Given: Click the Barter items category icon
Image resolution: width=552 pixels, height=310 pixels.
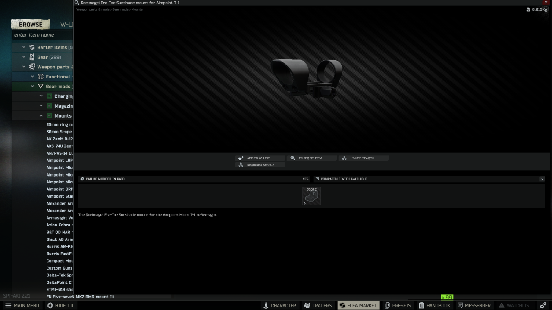Looking at the screenshot, I should [x=32, y=47].
